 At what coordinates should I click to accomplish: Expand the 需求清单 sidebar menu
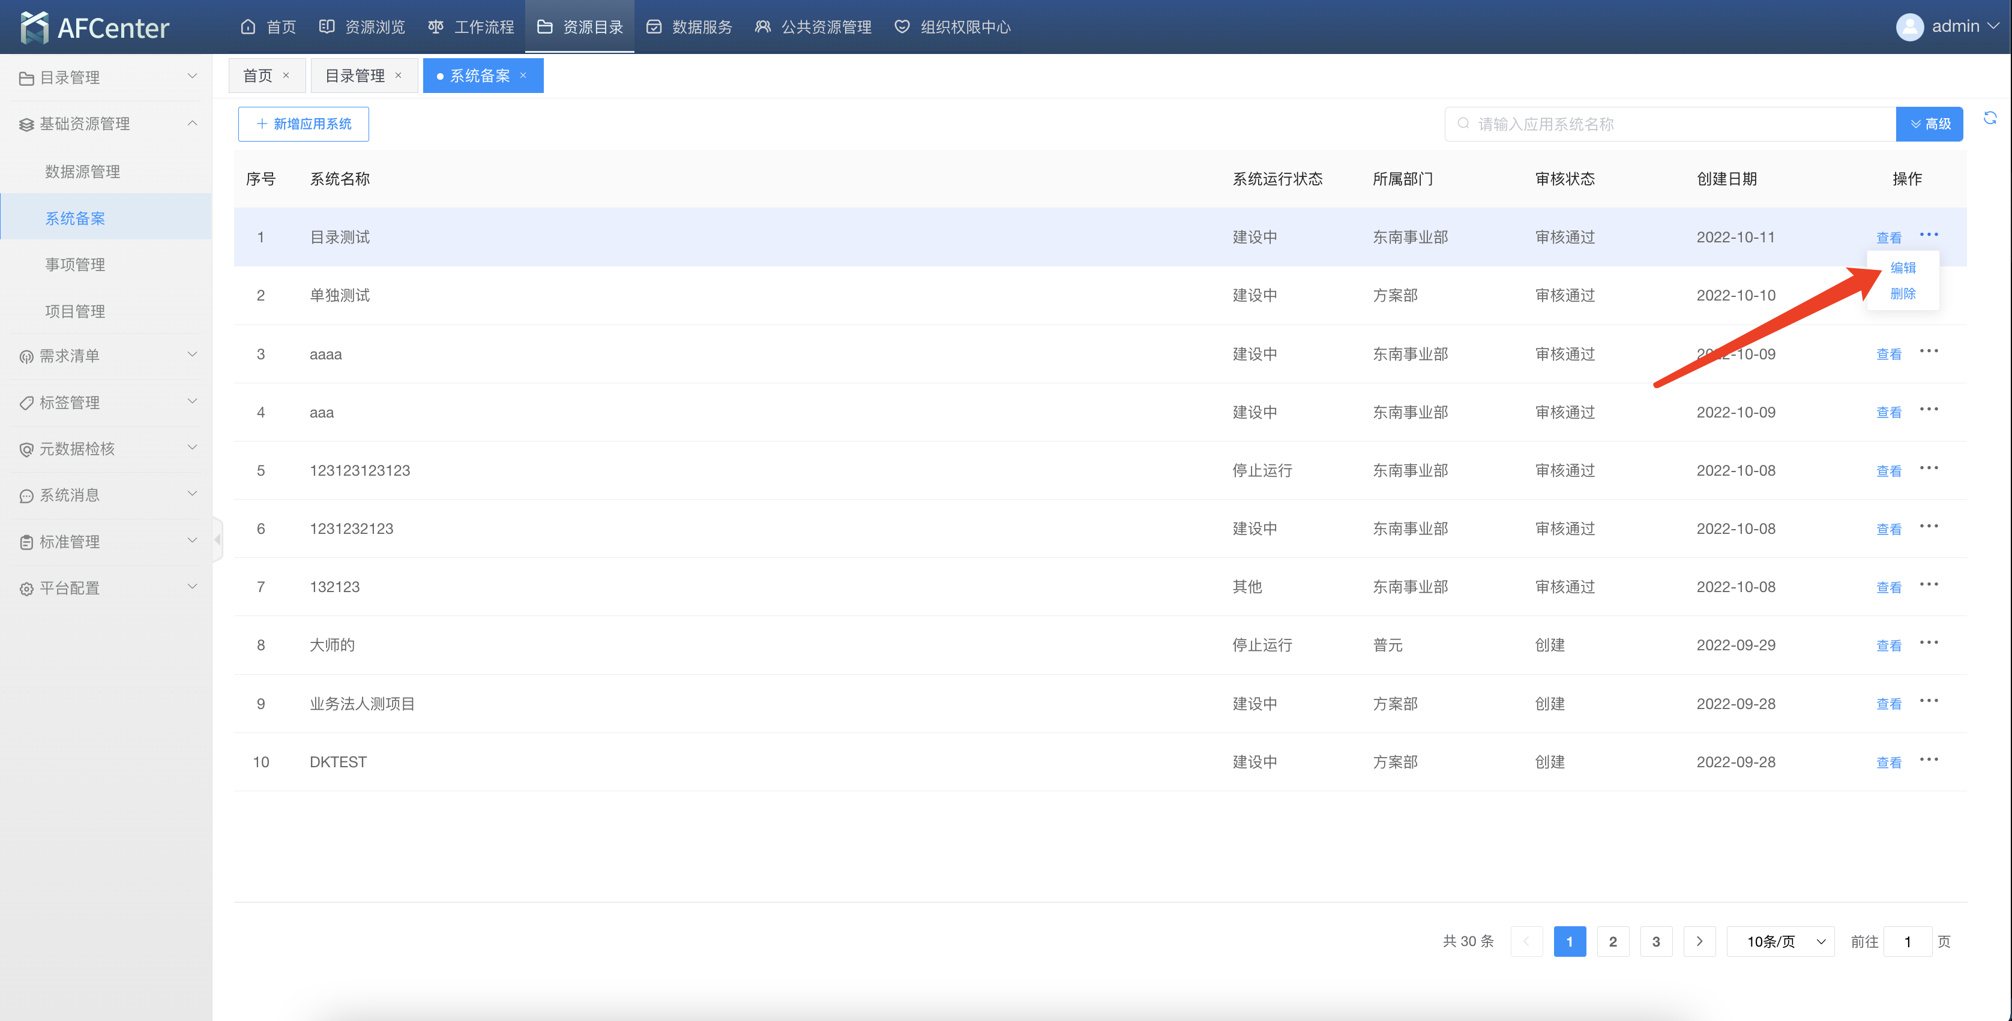[106, 356]
